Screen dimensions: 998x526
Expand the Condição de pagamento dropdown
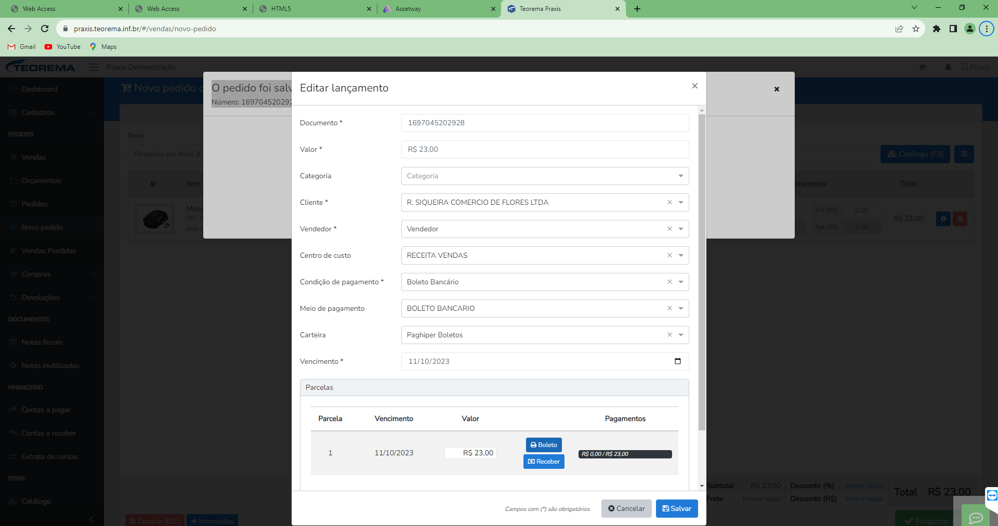[681, 282]
